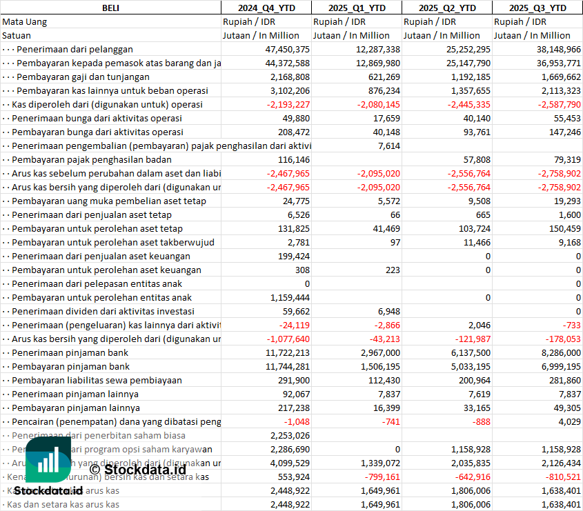Image resolution: width=583 pixels, height=511 pixels.
Task: Click the Satuan row label
Action: pos(17,35)
